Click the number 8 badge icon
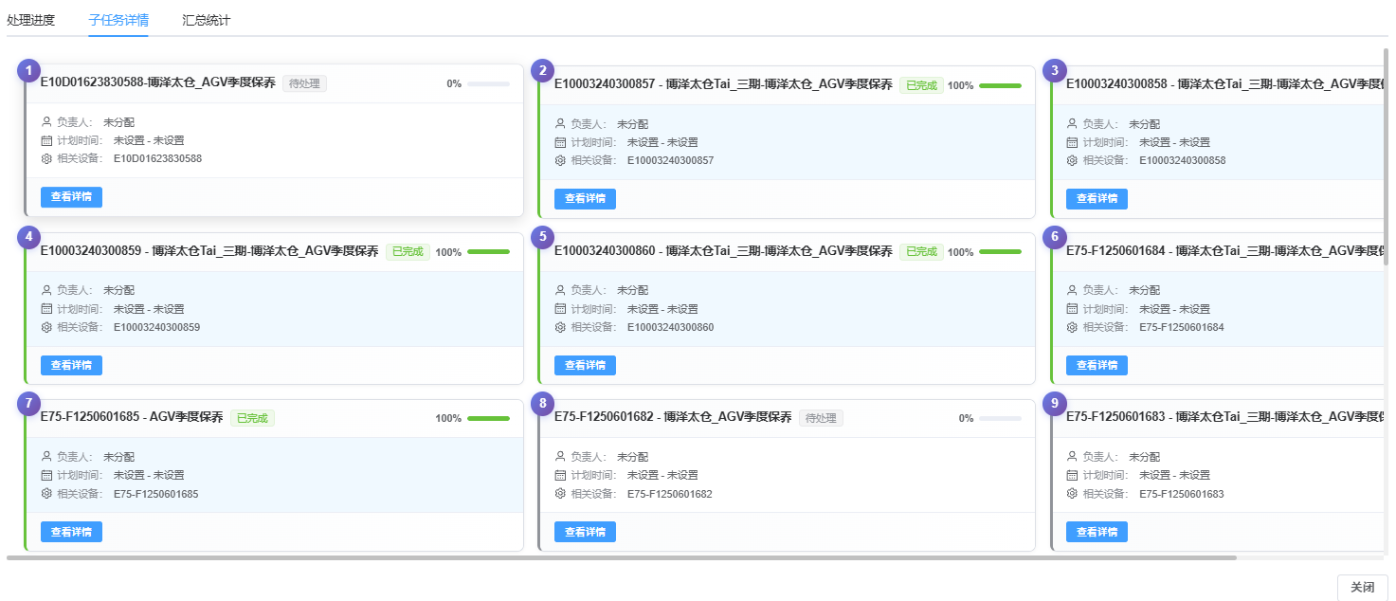The height and width of the screenshot is (601, 1396). tap(542, 404)
